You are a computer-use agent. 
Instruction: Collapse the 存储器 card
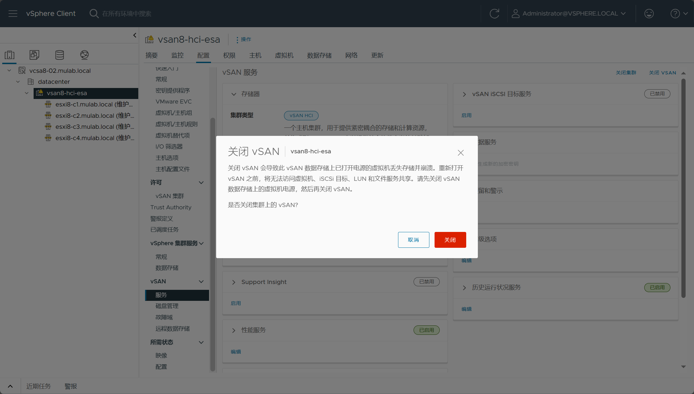click(234, 94)
